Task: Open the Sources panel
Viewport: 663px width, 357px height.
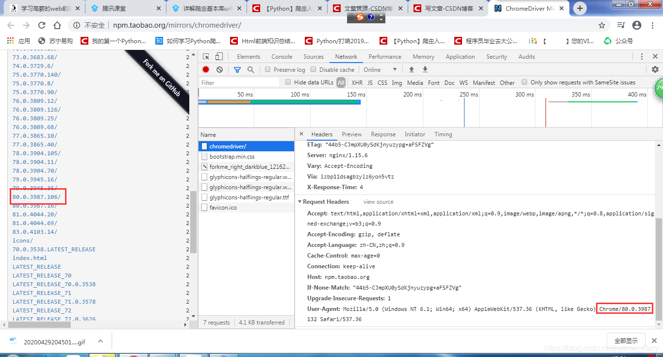Action: click(x=314, y=57)
